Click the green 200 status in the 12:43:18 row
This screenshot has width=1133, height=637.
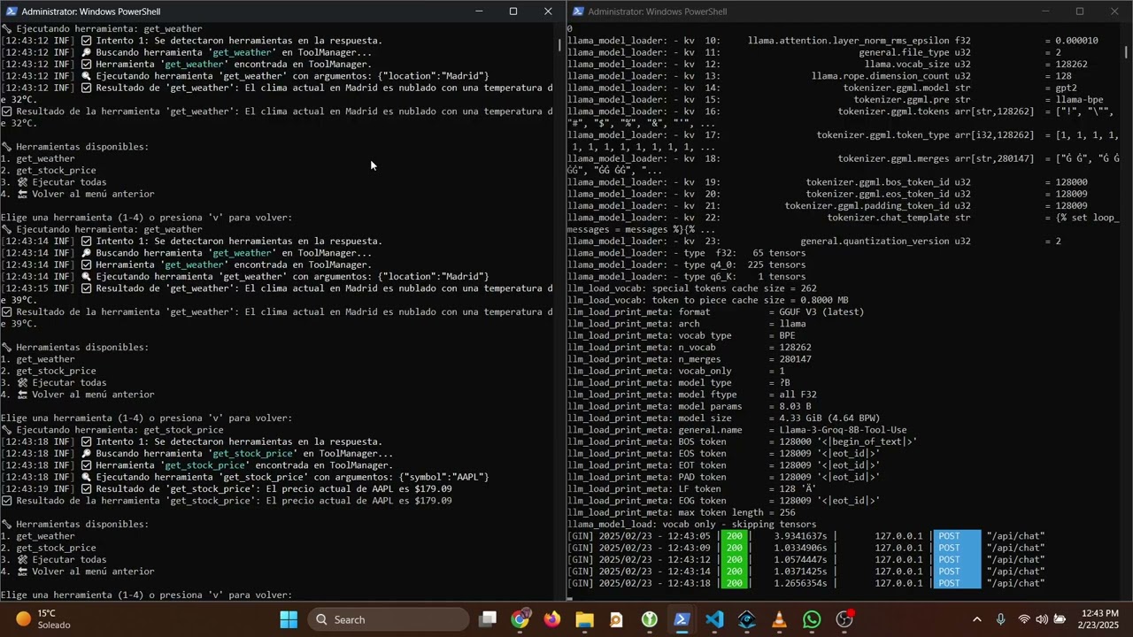pyautogui.click(x=734, y=583)
